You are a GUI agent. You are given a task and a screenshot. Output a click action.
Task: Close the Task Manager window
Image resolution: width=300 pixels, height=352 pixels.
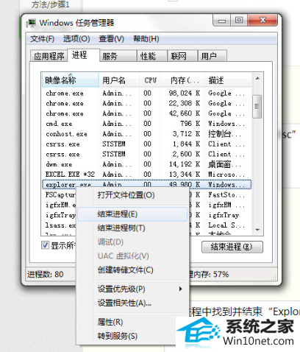click(x=262, y=20)
